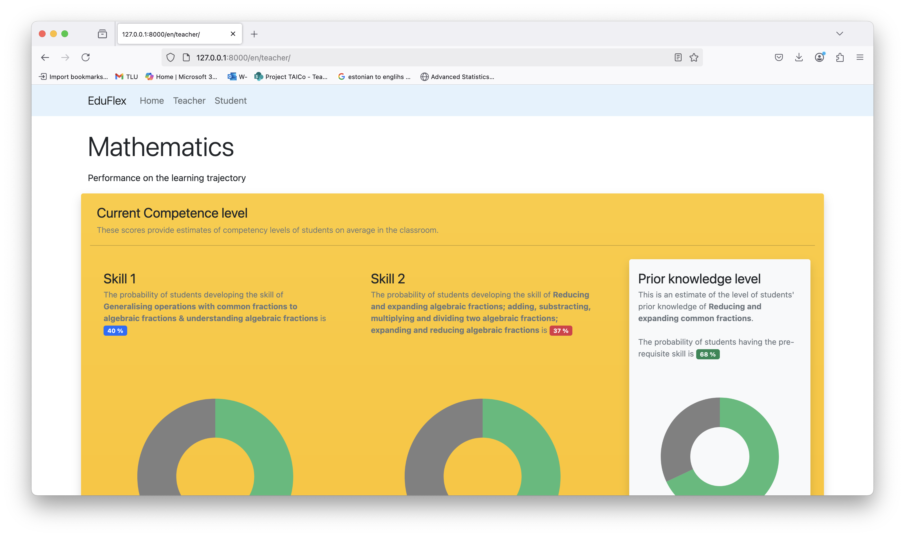Open the Extensions puzzle icon
905x537 pixels.
pos(840,57)
